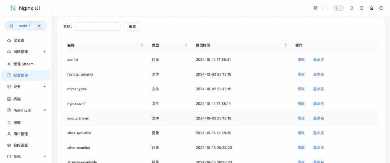Click the gear icon beside 偏好设置
390x163 pixels.
tap(9, 145)
